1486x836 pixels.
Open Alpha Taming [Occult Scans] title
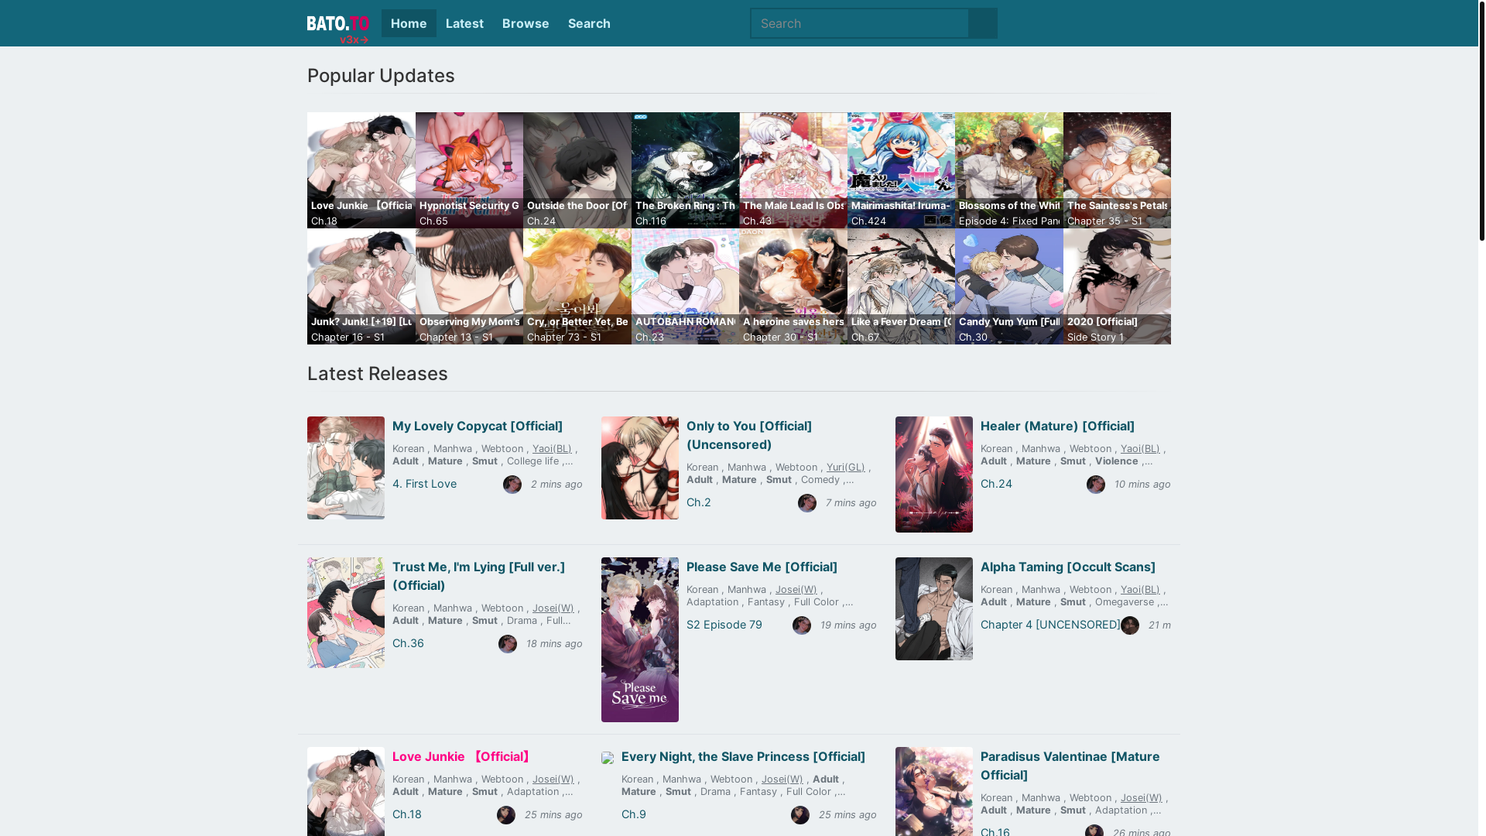point(1068,567)
